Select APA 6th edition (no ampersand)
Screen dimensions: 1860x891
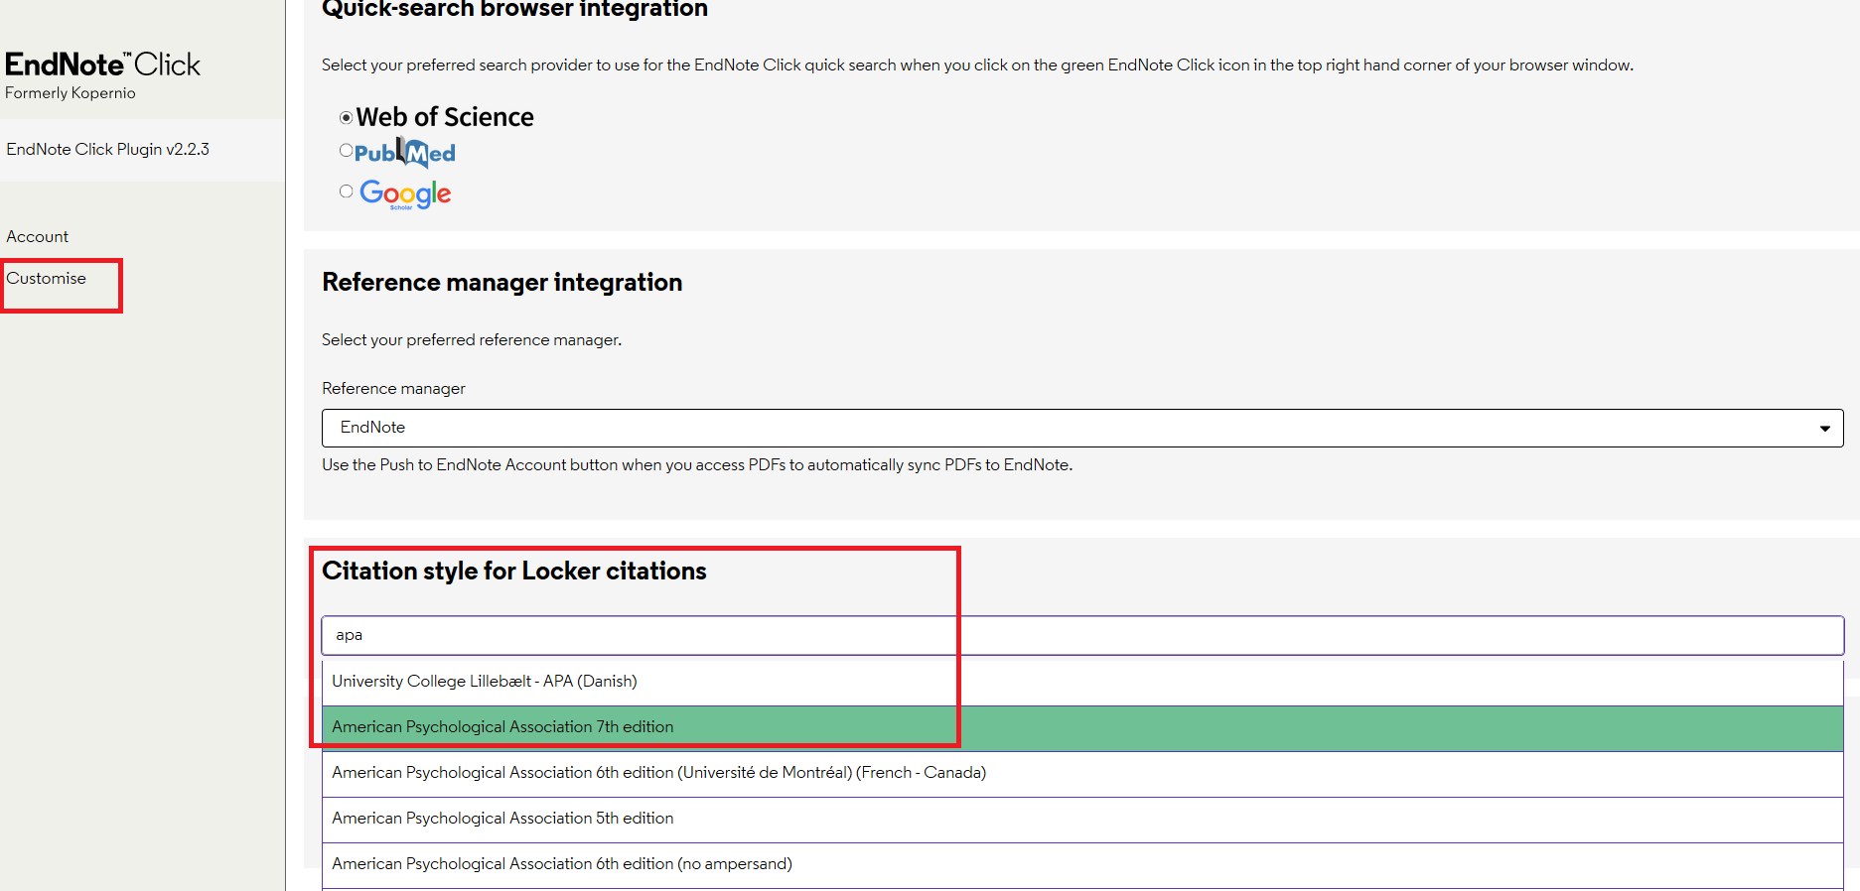(561, 864)
